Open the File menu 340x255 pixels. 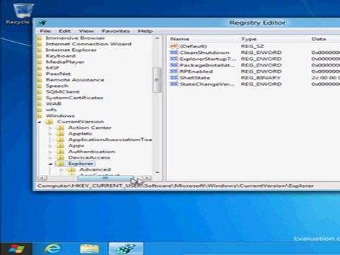tap(45, 31)
